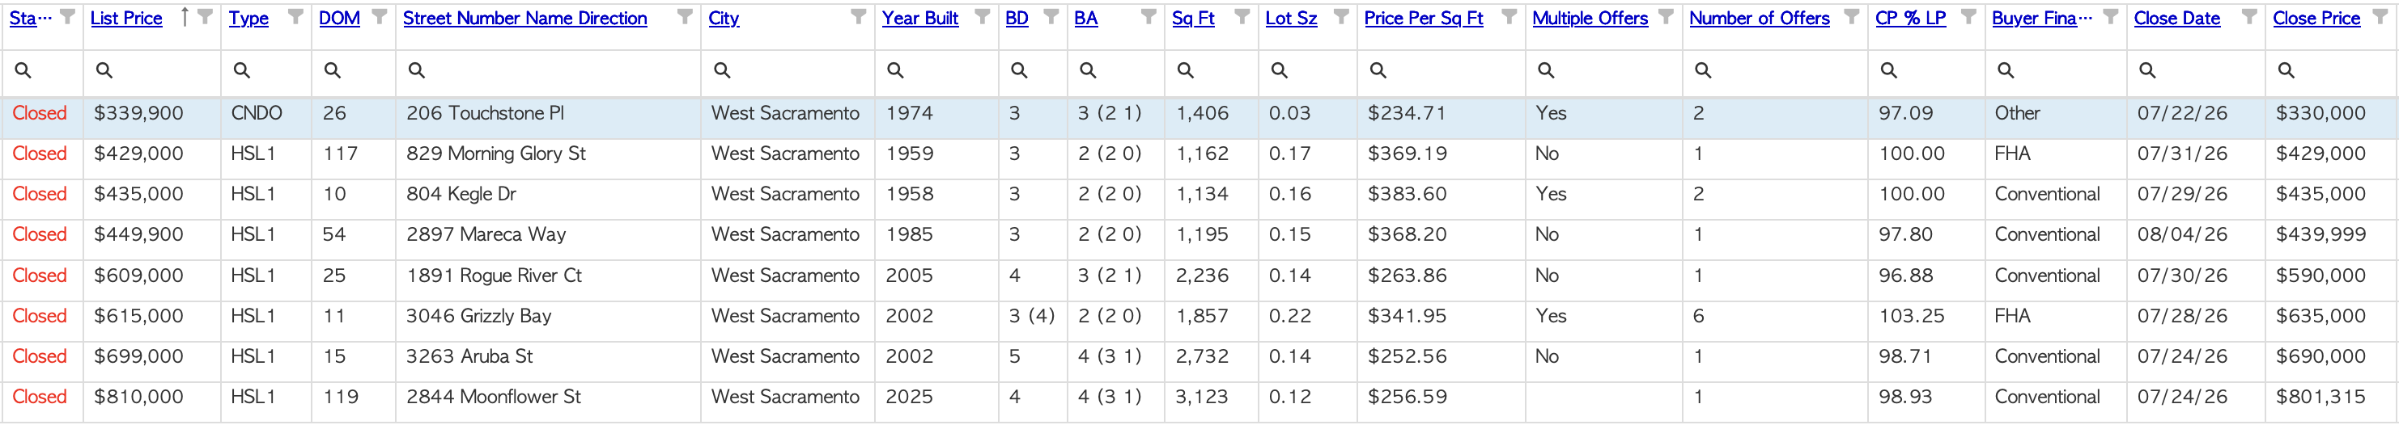Click the City column search field

[x=788, y=70]
